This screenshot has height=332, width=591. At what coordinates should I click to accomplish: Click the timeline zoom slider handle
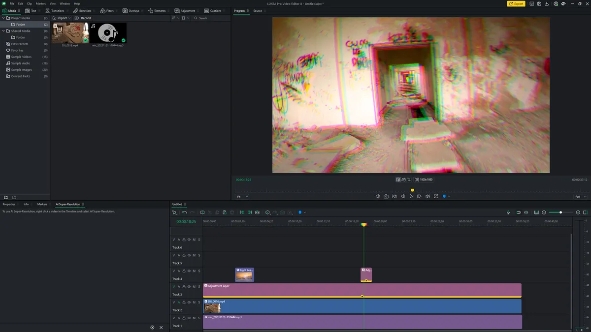click(x=560, y=212)
